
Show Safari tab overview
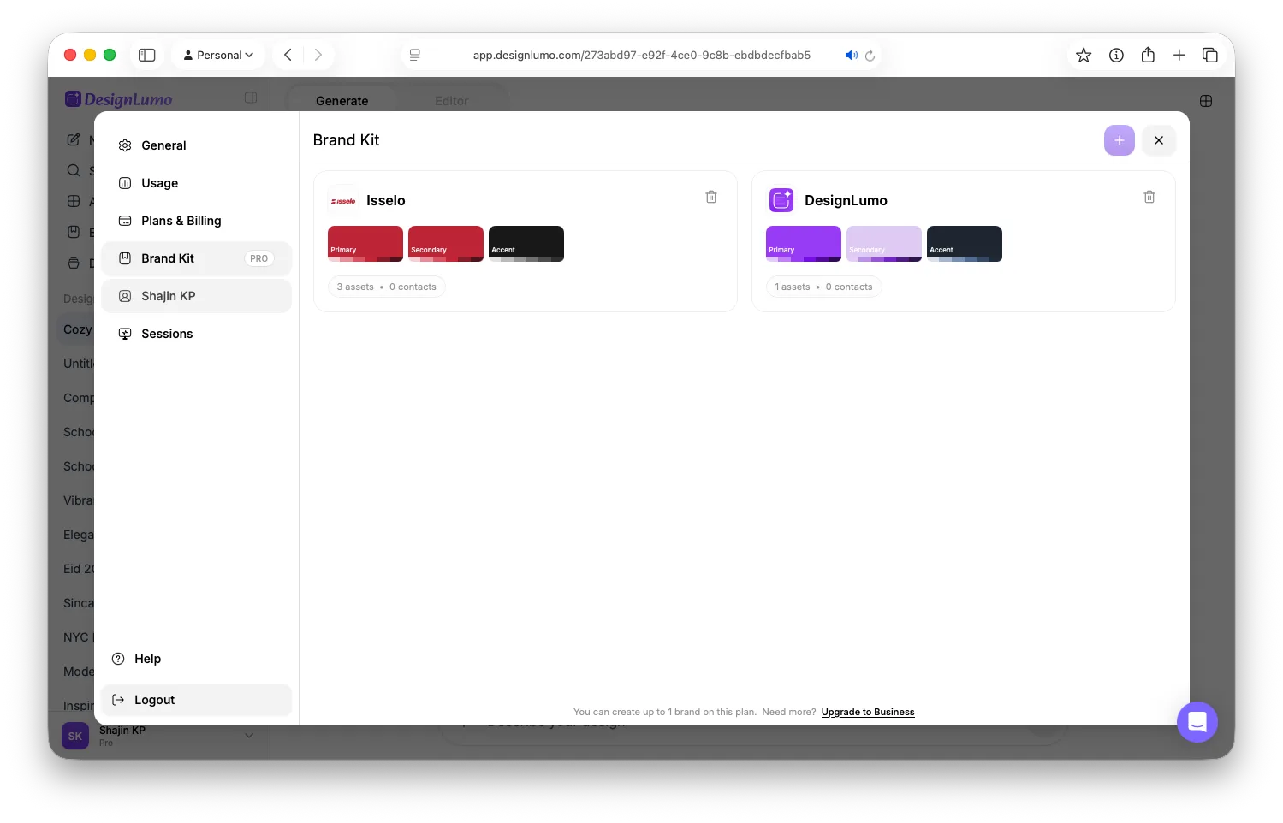point(1210,55)
